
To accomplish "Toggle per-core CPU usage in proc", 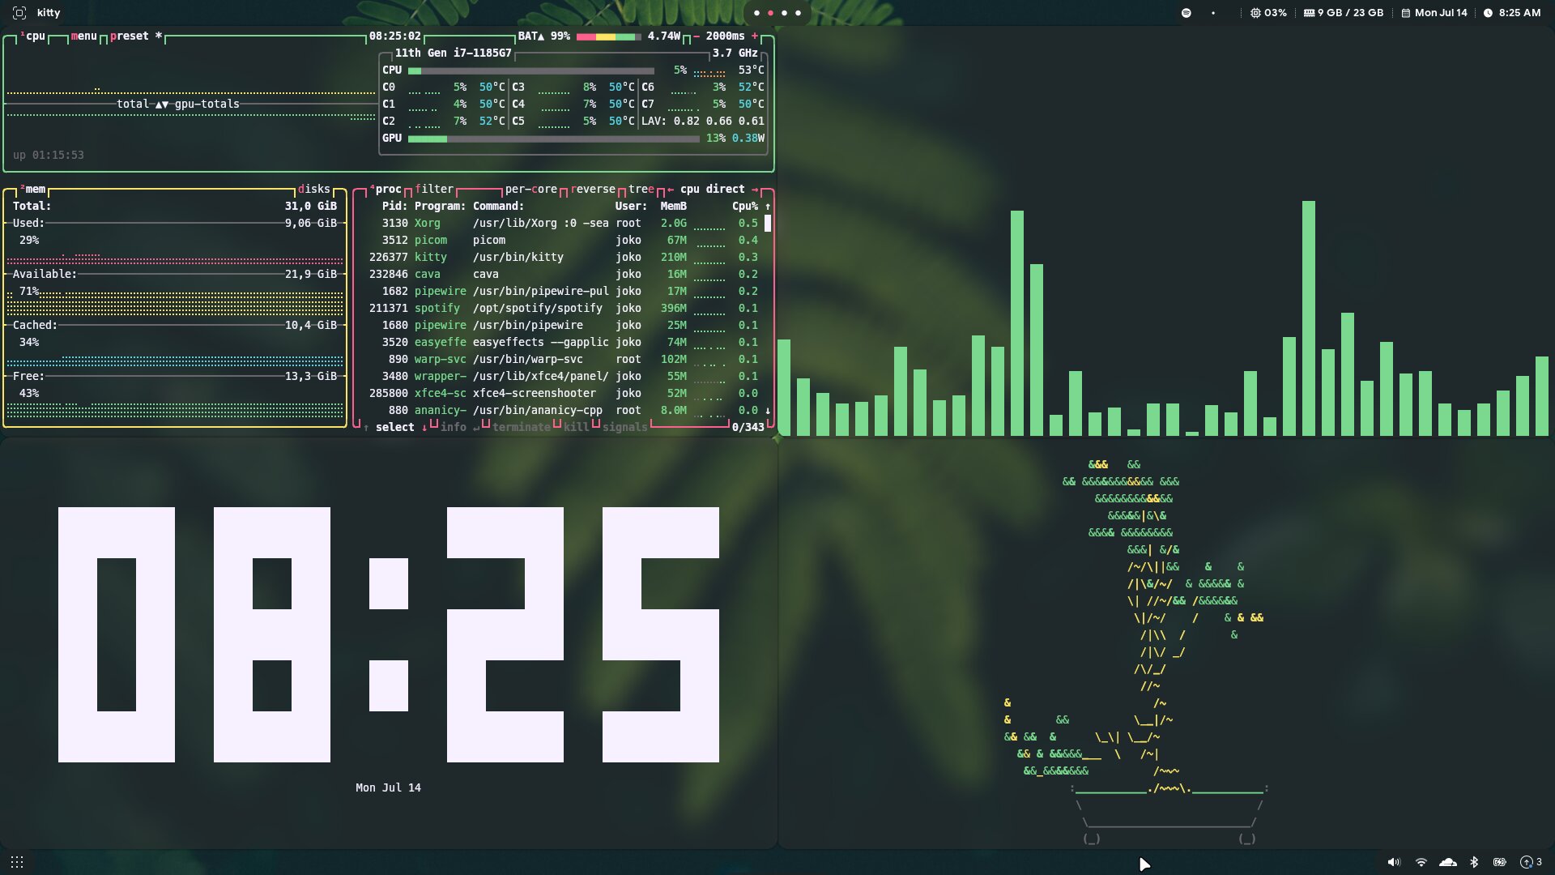I will 530,189.
